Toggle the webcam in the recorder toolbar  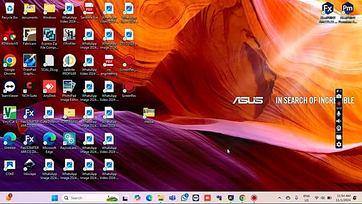coord(339,128)
